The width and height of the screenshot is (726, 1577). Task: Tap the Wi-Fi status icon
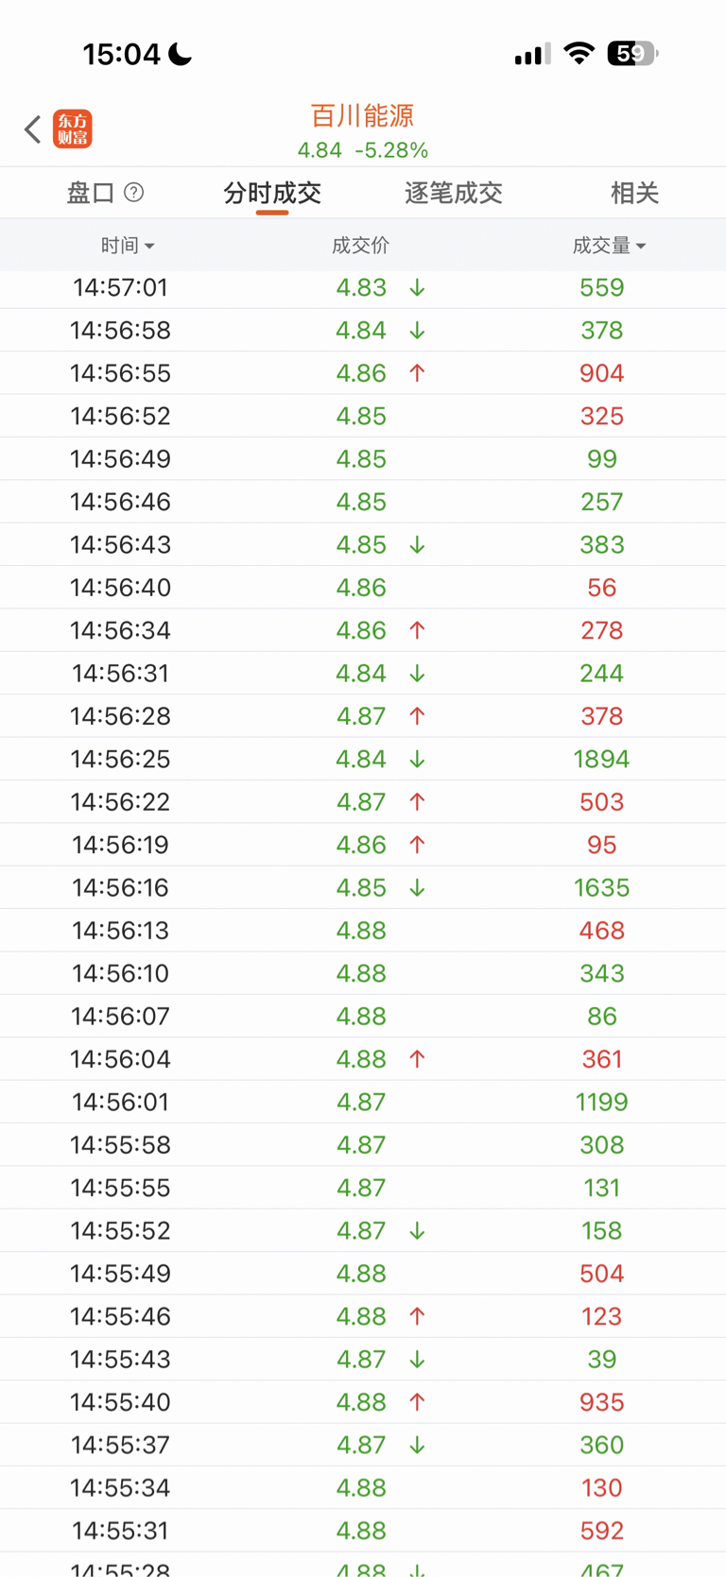click(x=578, y=54)
